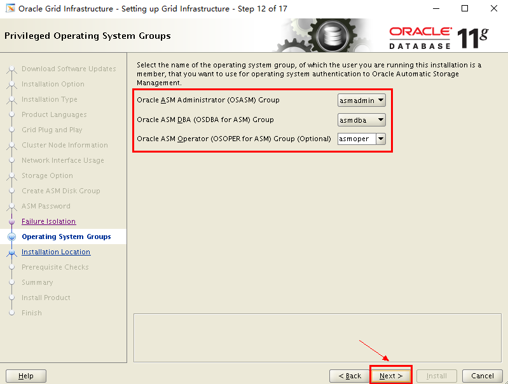Click the Create ASM Disk Group step
508x384 pixels.
click(60, 191)
